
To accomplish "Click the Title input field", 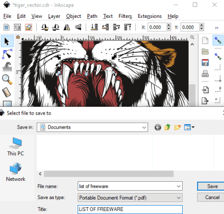I will 130,210.
